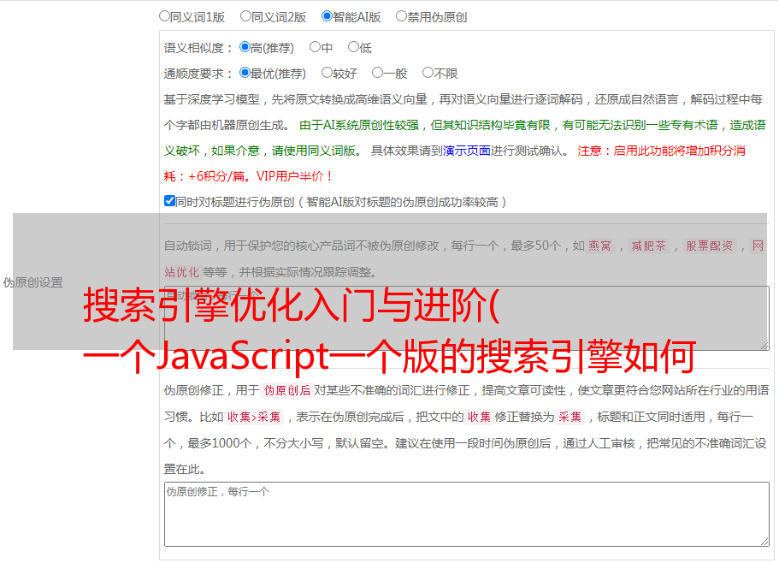Image resolution: width=779 pixels, height=563 pixels.
Task: Click into the 伪原创修正 text area
Action: (467, 514)
